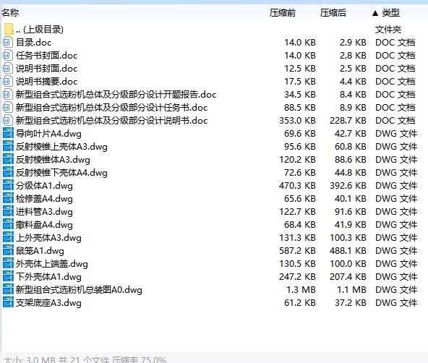
Task: Select the 设计开题报告.doc file name
Action: (116, 95)
